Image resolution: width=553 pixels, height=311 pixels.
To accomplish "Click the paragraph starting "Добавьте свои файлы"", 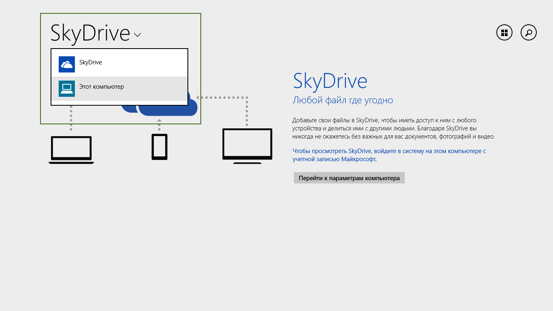I will [393, 128].
